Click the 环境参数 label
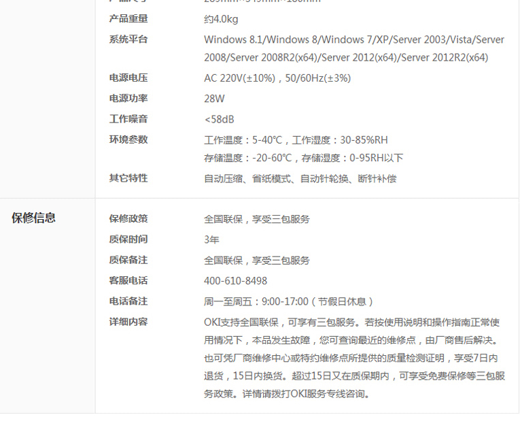Screen dimensions: 520x432 click(x=128, y=139)
